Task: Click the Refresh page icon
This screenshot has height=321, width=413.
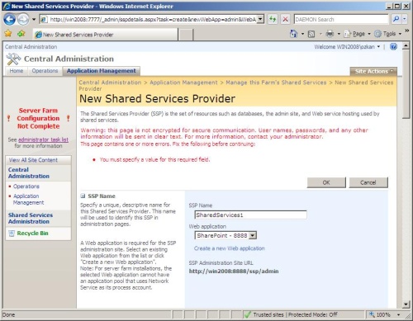Action: tap(273, 19)
